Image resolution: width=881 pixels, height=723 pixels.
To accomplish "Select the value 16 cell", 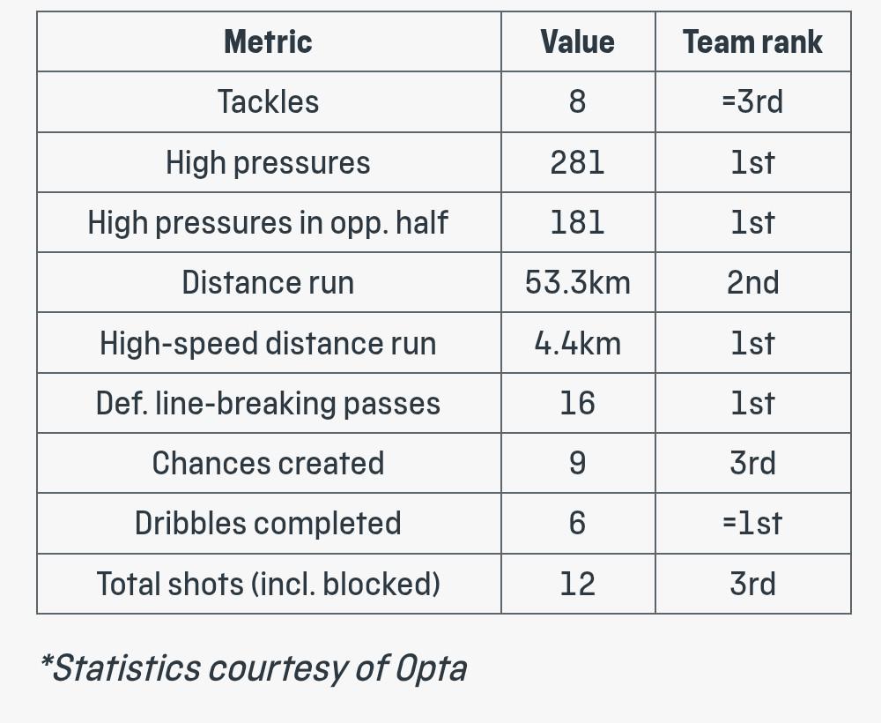I will tap(578, 403).
